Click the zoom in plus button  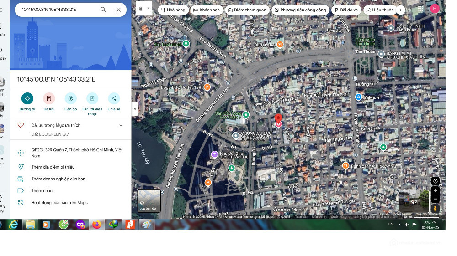click(x=436, y=191)
